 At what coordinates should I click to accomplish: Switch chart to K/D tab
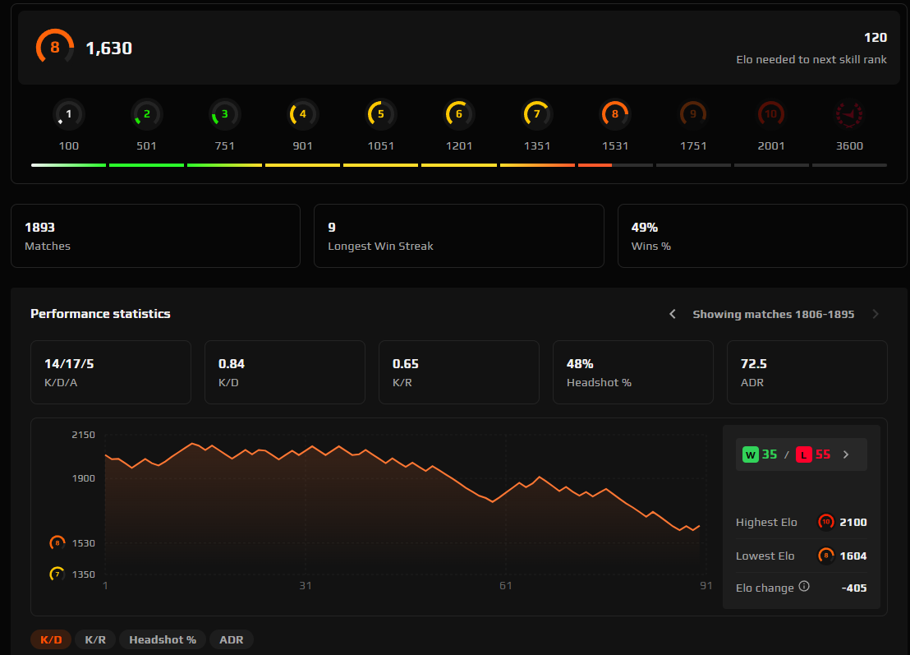point(51,639)
